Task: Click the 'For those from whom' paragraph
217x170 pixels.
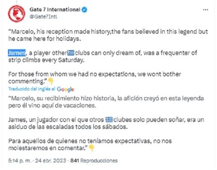Action: click(95, 77)
